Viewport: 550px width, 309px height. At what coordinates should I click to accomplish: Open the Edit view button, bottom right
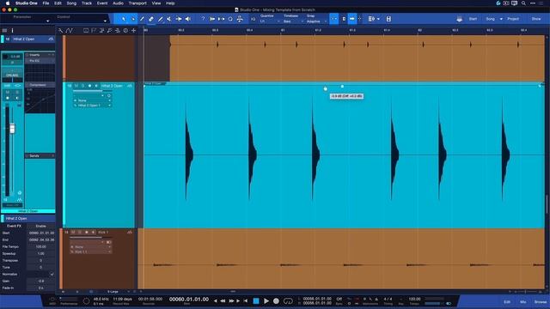coord(507,301)
